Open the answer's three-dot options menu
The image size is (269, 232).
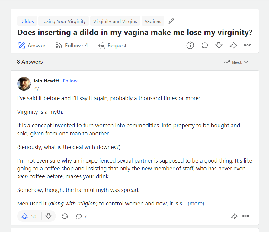pos(245,216)
